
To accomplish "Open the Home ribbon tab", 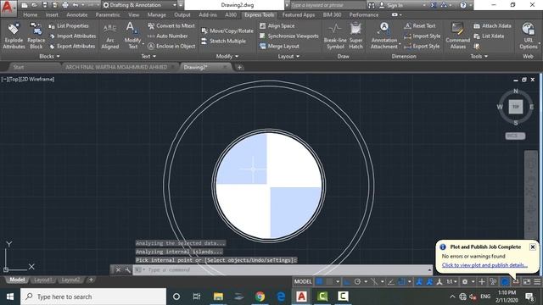I will pyautogui.click(x=31, y=15).
